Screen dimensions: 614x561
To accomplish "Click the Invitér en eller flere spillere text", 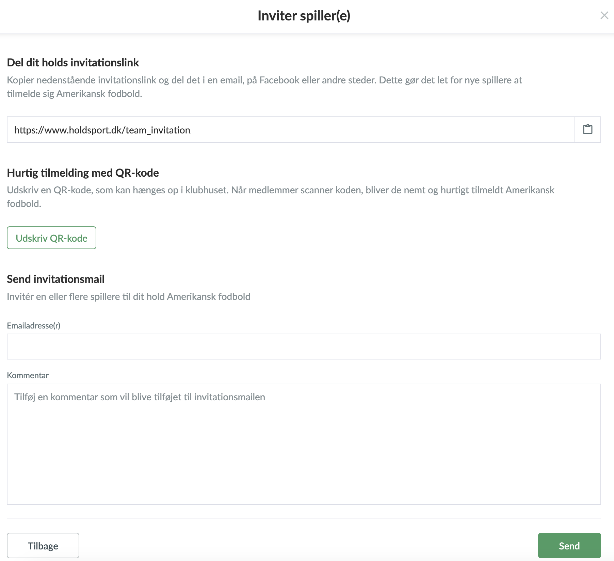I will click(129, 296).
